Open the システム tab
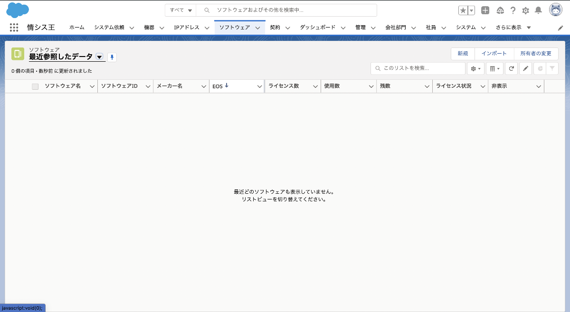The width and height of the screenshot is (570, 312). point(466,28)
